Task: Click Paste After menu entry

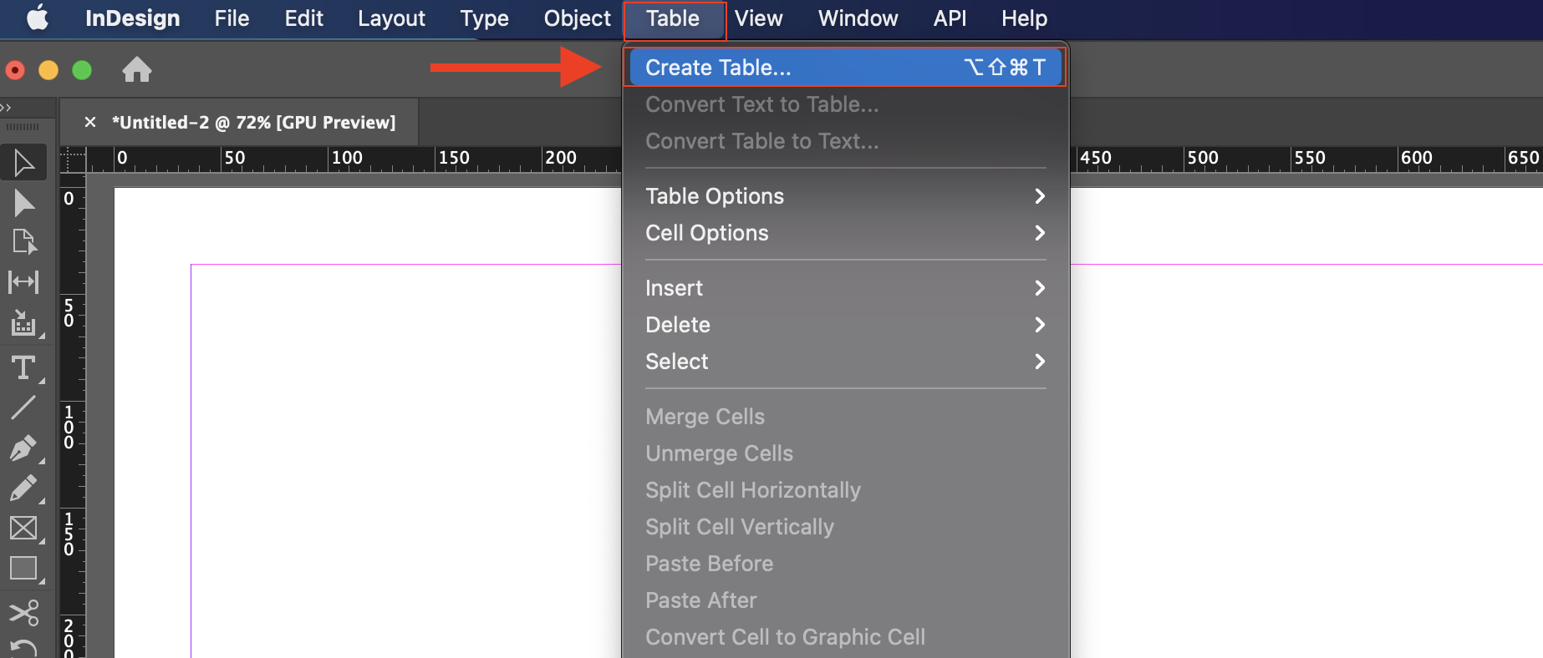Action: click(x=845, y=600)
